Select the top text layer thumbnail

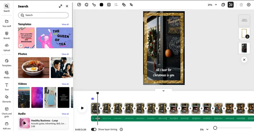click(244, 20)
